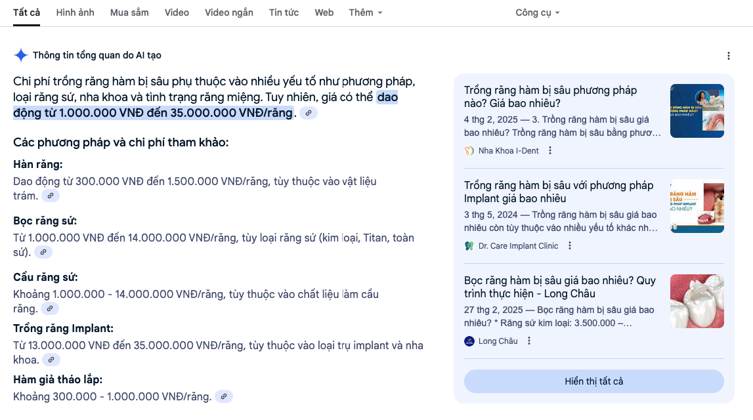
Task: Open three-dot menu beside Nha Khoa I-Dent
Action: (x=550, y=151)
